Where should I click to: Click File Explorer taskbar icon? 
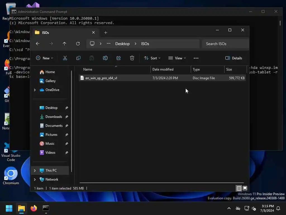click(21, 208)
